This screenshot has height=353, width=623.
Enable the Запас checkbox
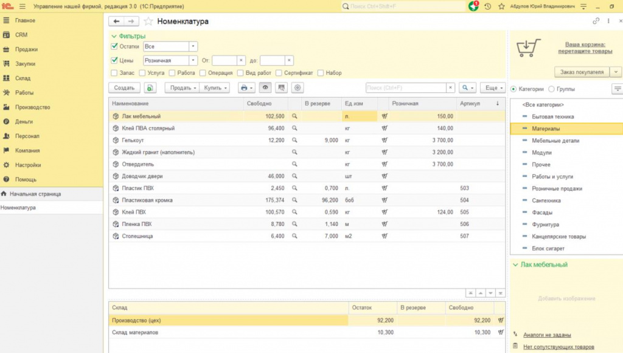pos(114,73)
